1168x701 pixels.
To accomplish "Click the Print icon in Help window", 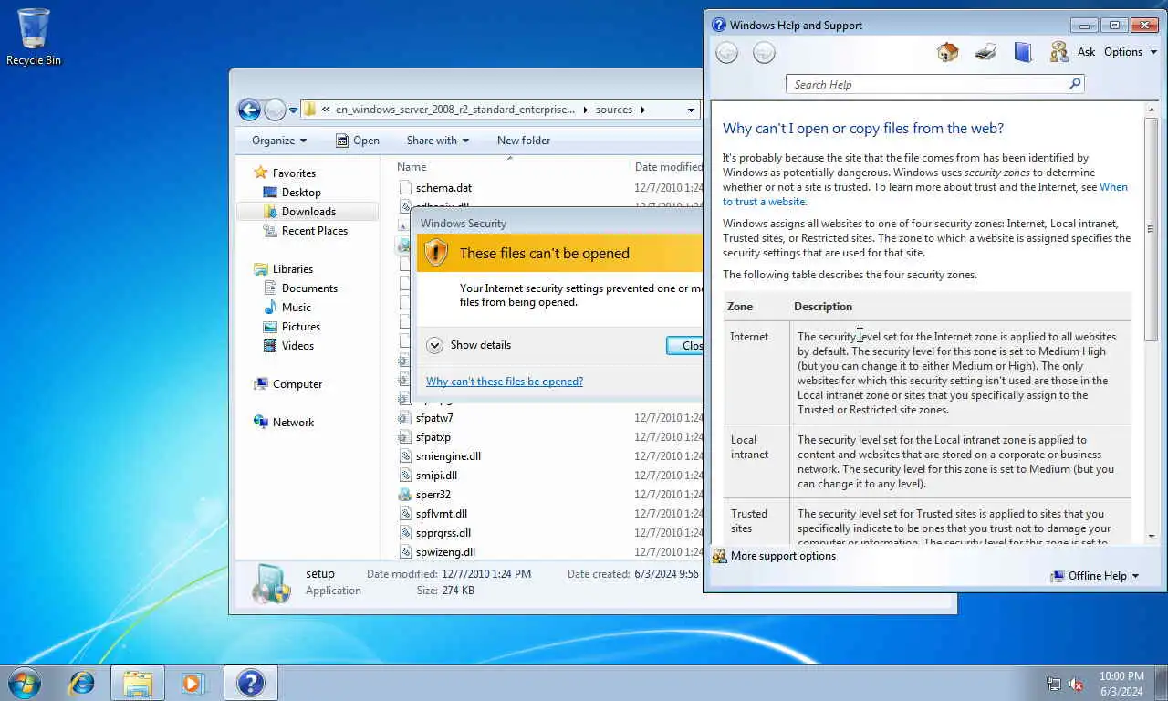I will [x=985, y=52].
